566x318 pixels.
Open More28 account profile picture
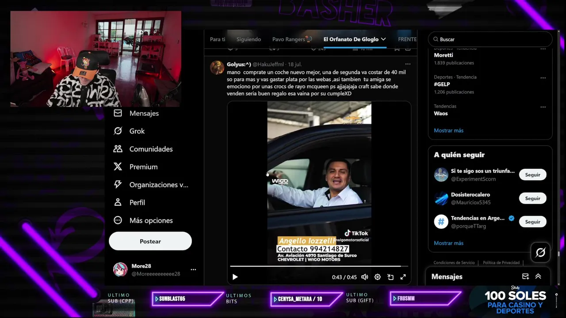pyautogui.click(x=120, y=269)
